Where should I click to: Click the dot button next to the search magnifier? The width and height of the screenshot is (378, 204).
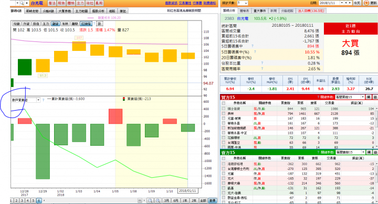[x=27, y=3]
